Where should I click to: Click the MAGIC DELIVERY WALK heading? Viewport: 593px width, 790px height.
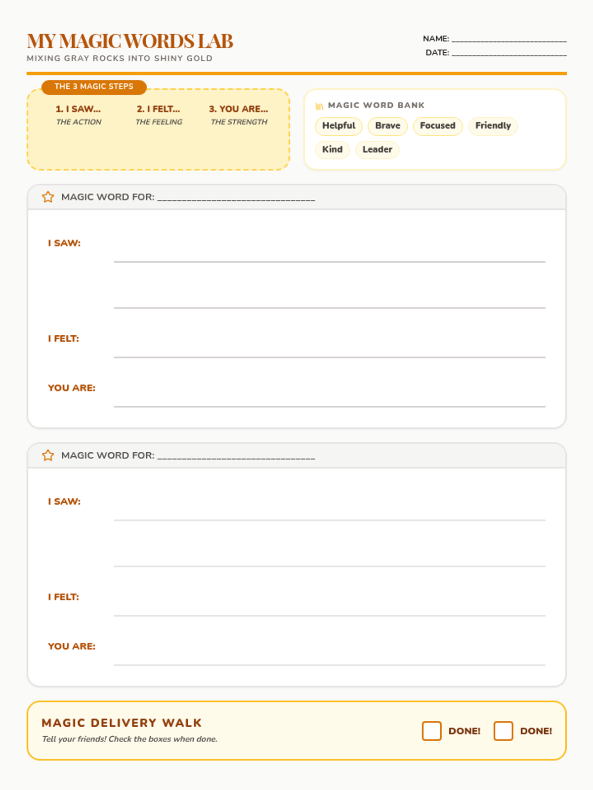122,723
